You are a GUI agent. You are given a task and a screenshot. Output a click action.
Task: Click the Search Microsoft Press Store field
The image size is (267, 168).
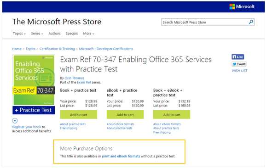click(208, 22)
